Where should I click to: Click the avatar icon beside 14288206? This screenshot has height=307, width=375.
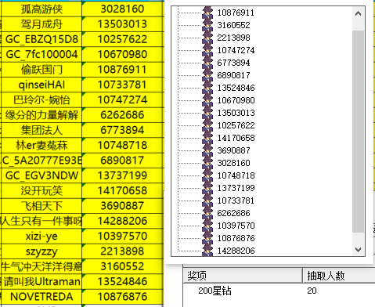click(x=207, y=250)
